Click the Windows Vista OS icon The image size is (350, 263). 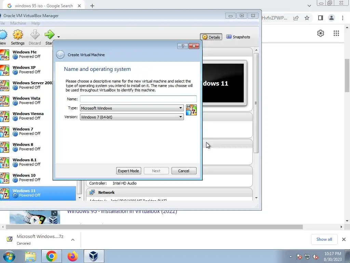pos(4,101)
